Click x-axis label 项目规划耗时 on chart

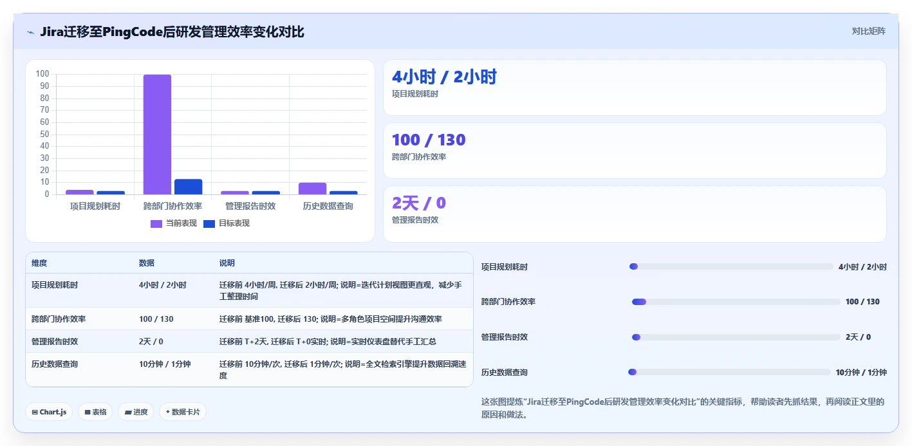[95, 206]
